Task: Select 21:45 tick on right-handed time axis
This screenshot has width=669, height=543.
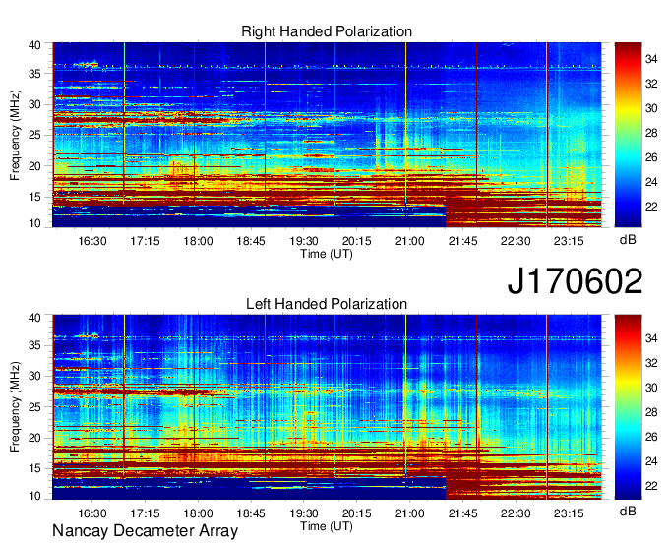Action: [x=462, y=241]
